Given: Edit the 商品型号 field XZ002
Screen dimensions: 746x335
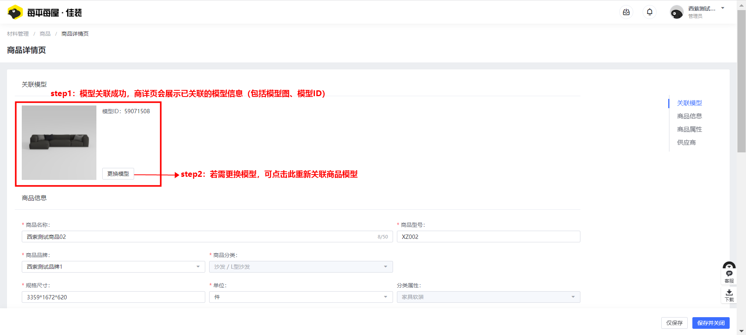Looking at the screenshot, I should [x=488, y=237].
